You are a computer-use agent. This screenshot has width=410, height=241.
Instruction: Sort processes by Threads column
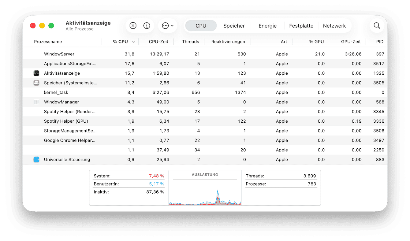click(x=190, y=42)
